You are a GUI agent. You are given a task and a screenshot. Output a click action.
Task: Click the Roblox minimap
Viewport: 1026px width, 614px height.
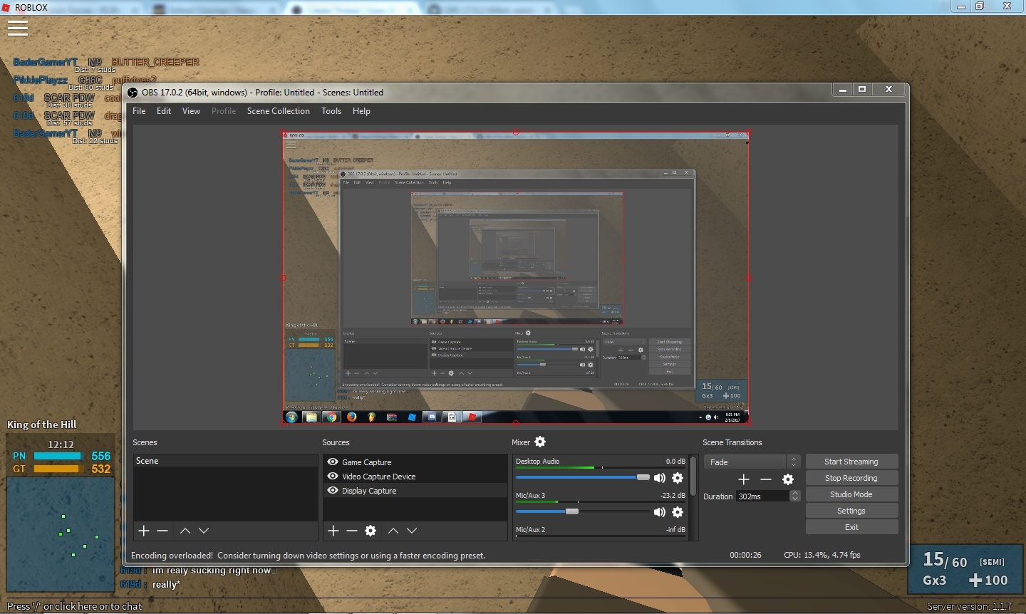click(x=61, y=534)
